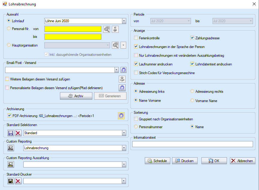The image size is (259, 190).
Task: Click the search icon beside Personal-Nr. field
Action: pyautogui.click(x=107, y=29)
